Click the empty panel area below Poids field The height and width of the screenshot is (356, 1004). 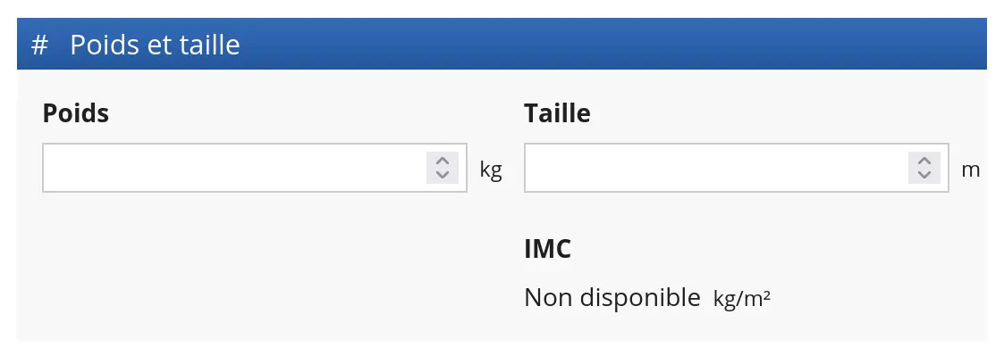pyautogui.click(x=256, y=269)
